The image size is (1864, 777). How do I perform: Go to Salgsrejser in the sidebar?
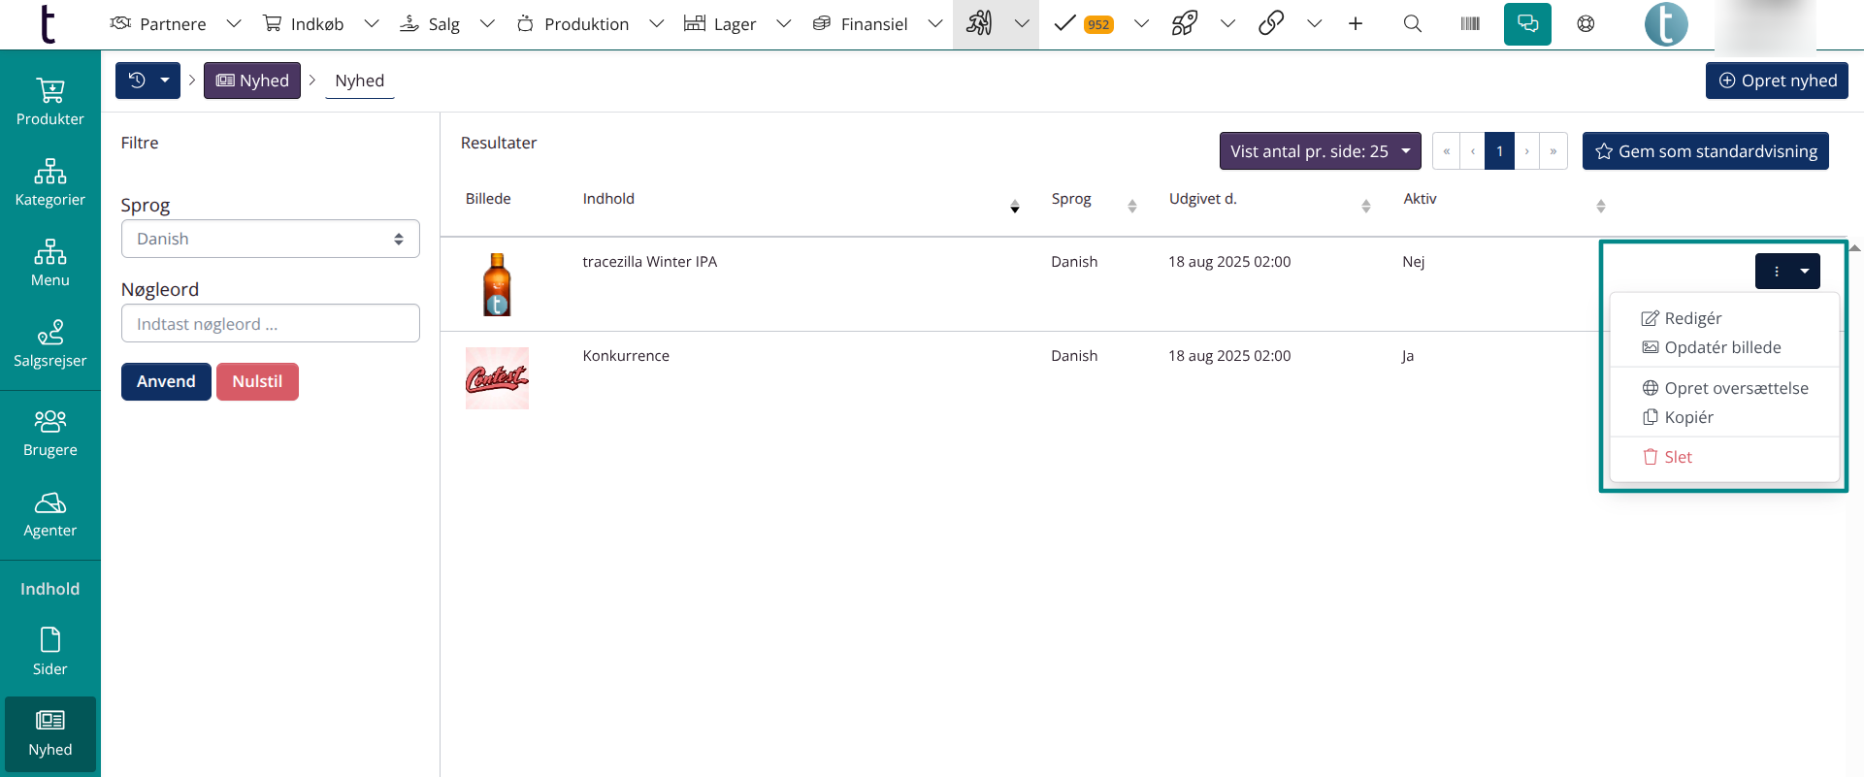50,343
